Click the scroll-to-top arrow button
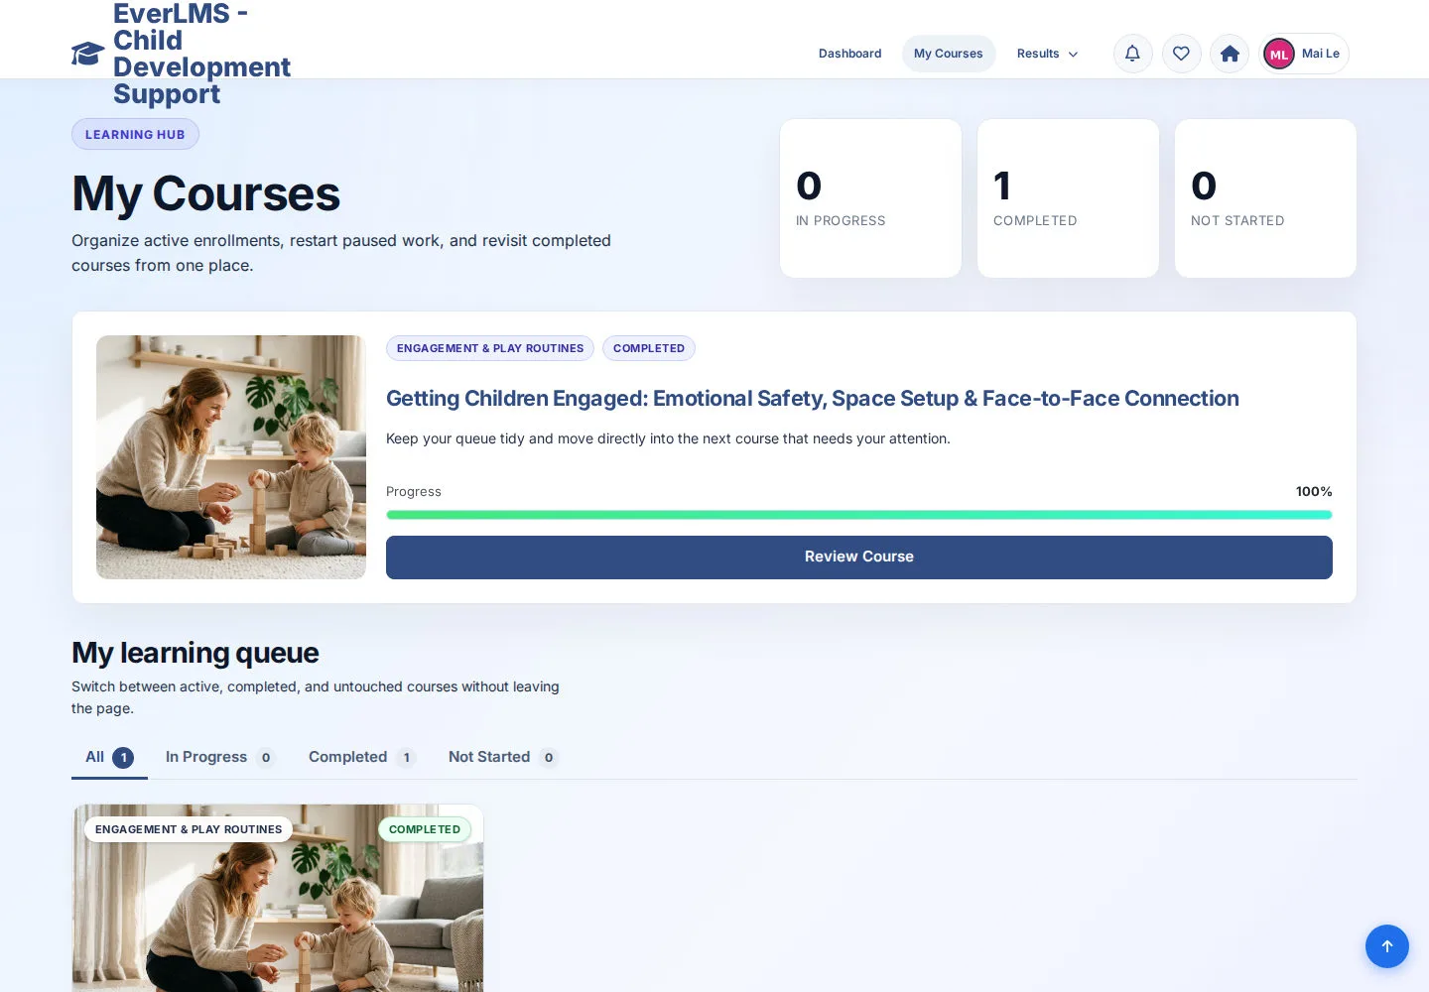Screen dimensions: 1429x992 click(1387, 946)
